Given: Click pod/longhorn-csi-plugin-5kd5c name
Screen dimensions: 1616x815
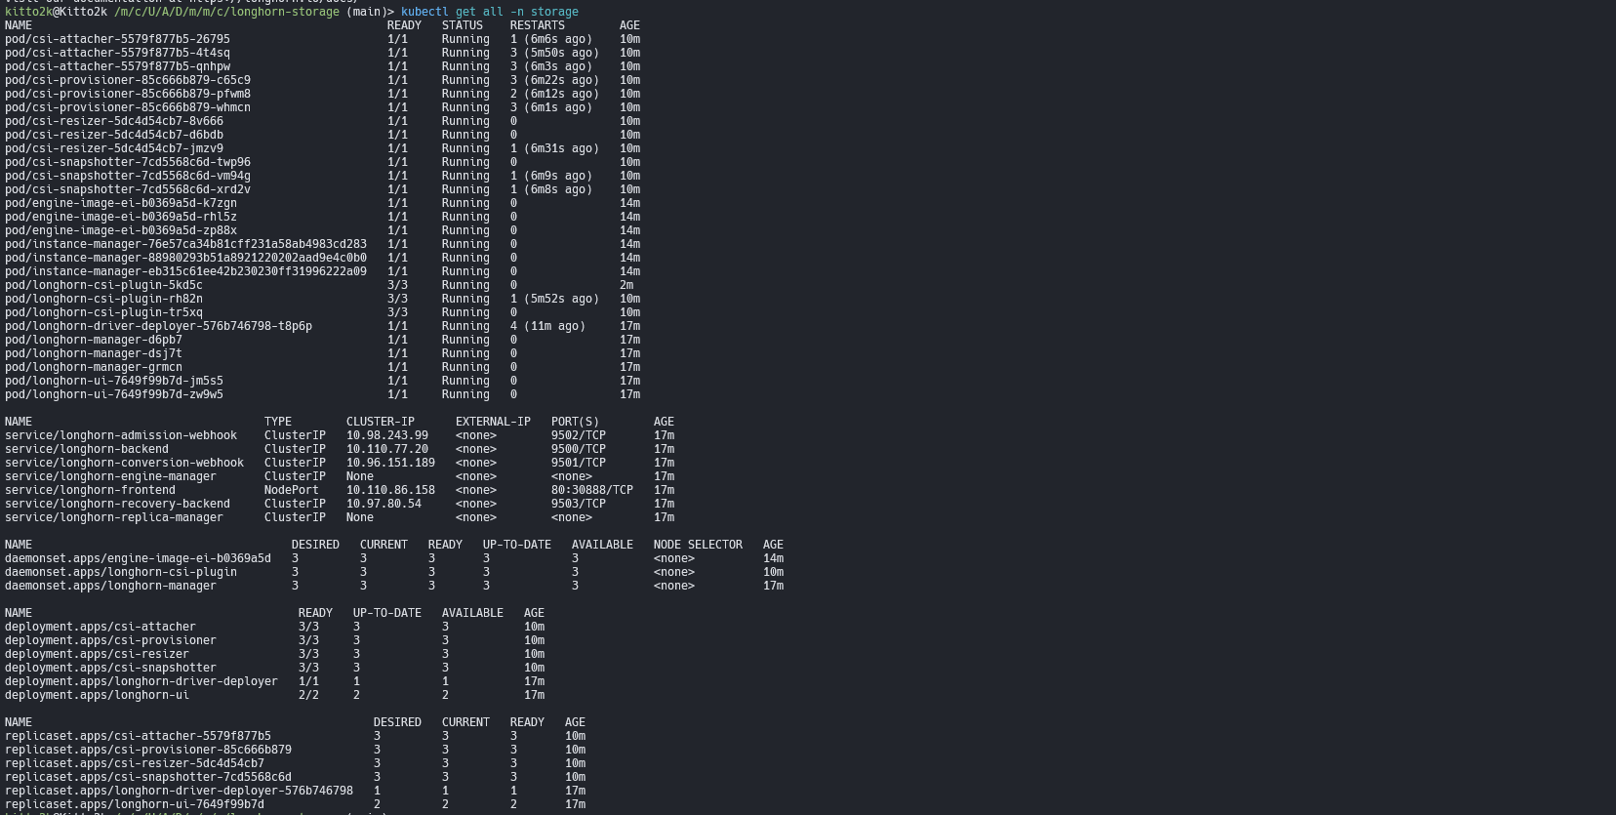Looking at the screenshot, I should (x=103, y=285).
